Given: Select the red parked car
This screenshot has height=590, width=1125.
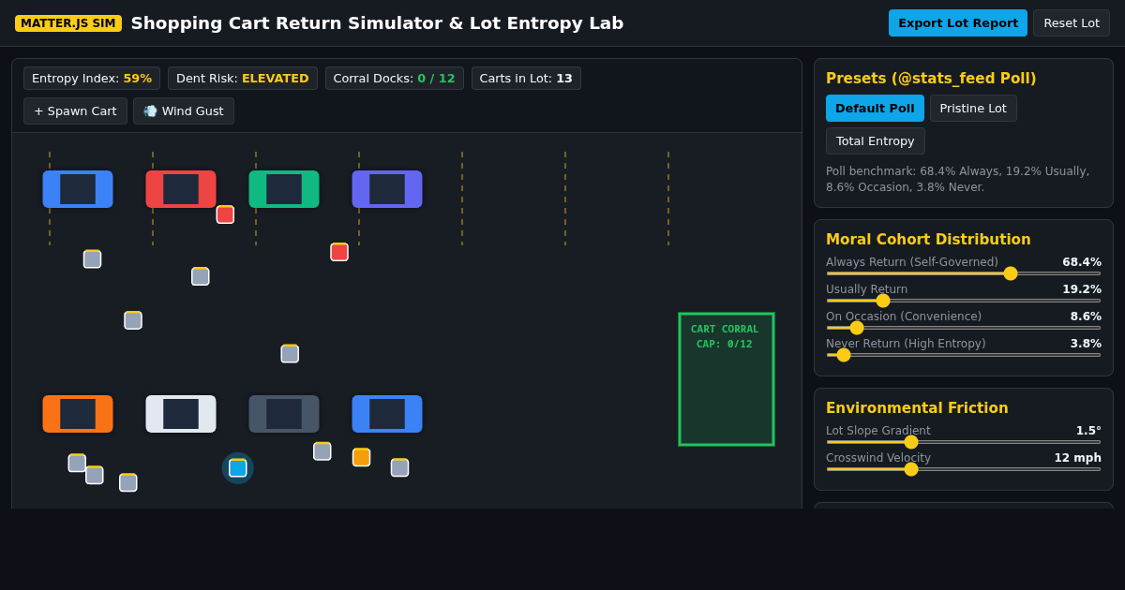Looking at the screenshot, I should 181,189.
